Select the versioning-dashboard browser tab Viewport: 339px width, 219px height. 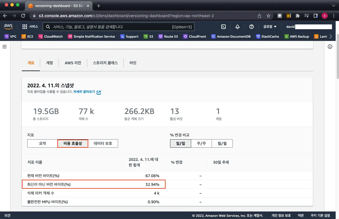[58, 6]
